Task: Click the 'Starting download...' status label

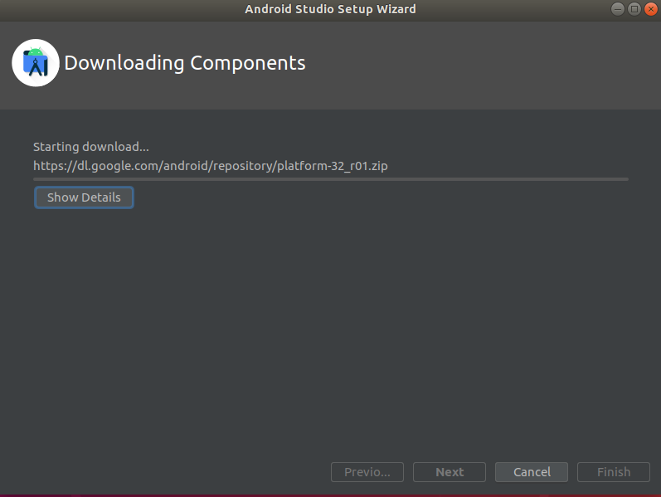Action: (x=91, y=147)
